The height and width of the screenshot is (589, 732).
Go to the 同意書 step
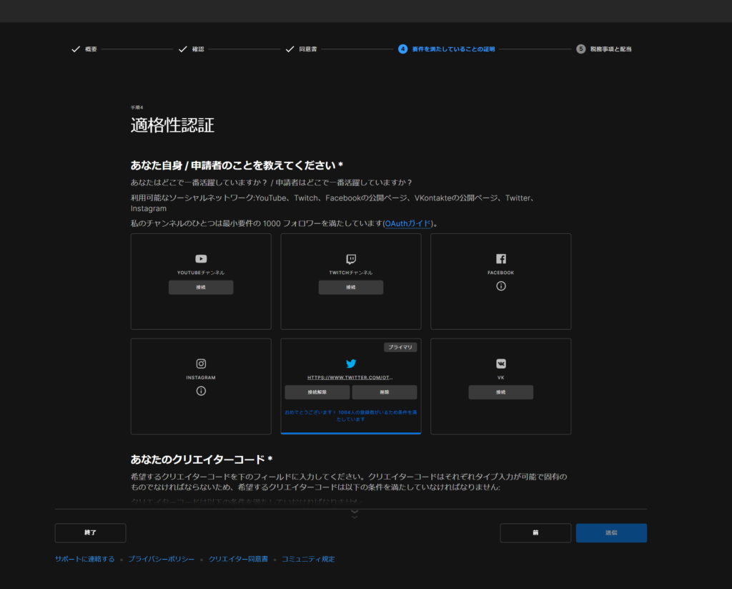click(307, 49)
